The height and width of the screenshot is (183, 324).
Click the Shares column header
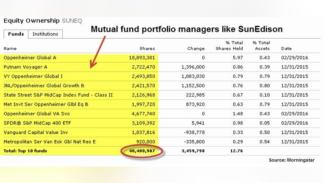point(147,48)
